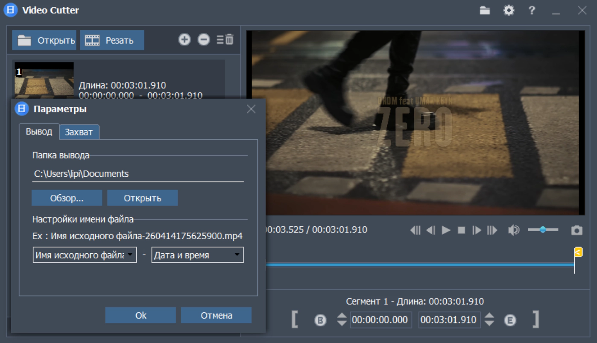Click the clear list trash icon
This screenshot has height=343, width=597.
pos(225,40)
